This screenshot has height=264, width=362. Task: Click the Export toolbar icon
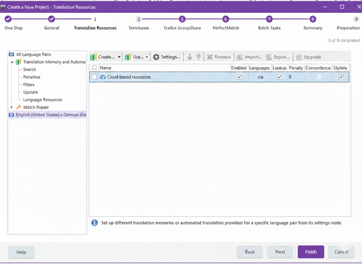pos(269,57)
